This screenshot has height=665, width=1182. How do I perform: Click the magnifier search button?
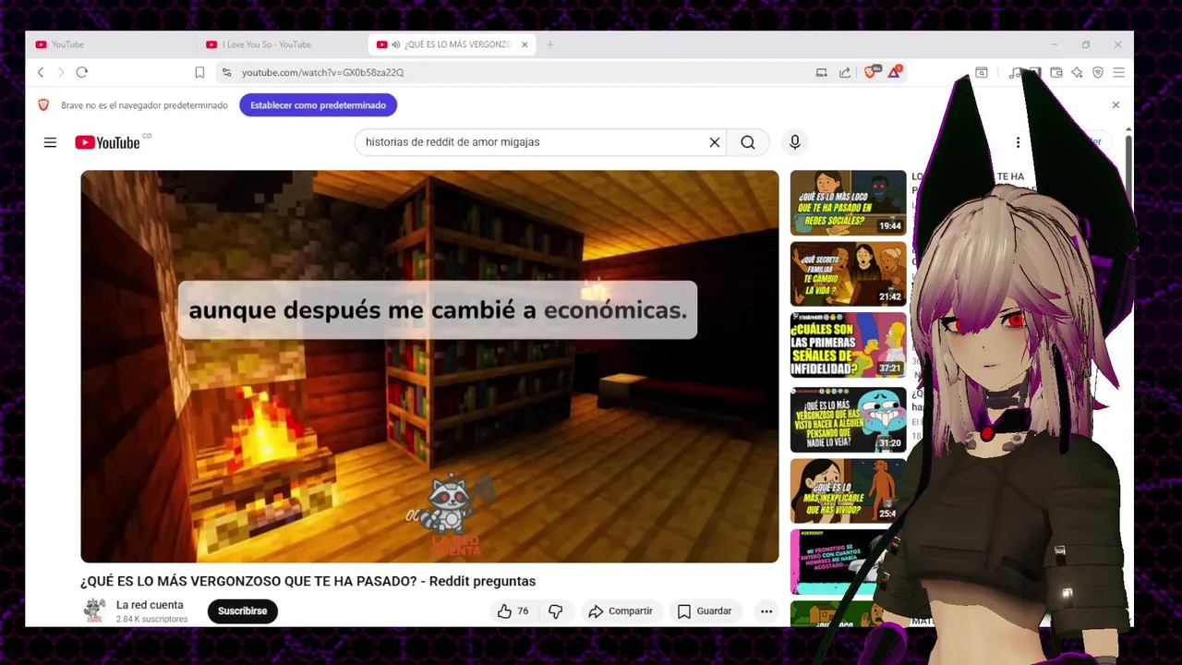click(x=748, y=142)
